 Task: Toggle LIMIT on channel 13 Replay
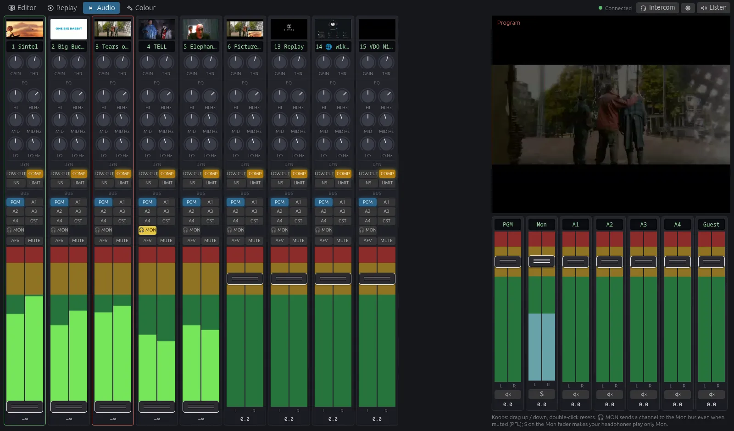click(299, 183)
